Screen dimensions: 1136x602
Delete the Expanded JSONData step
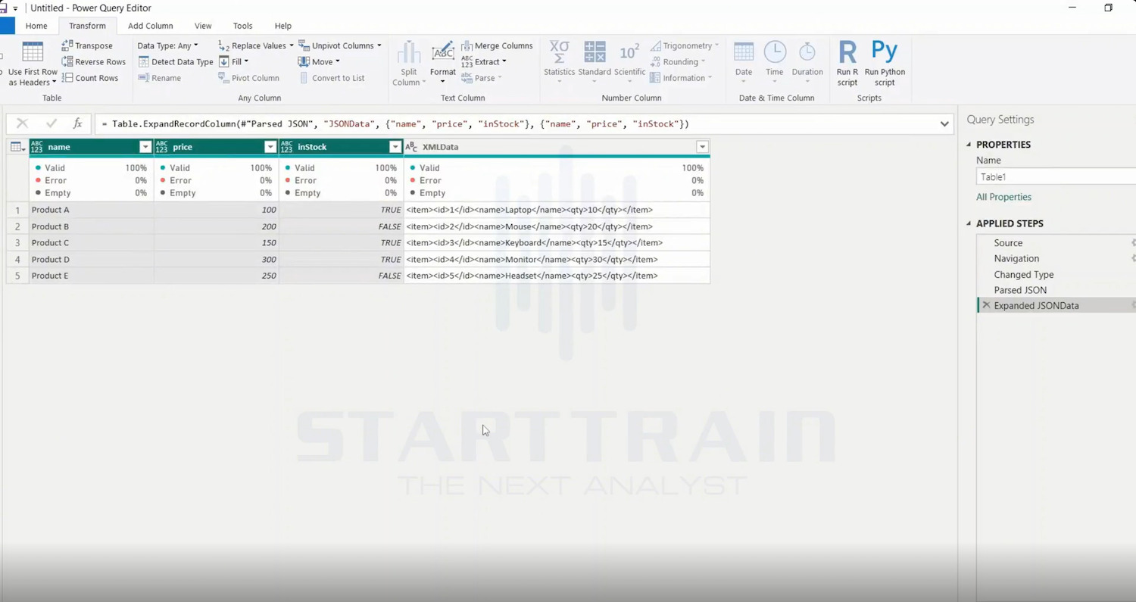point(986,305)
